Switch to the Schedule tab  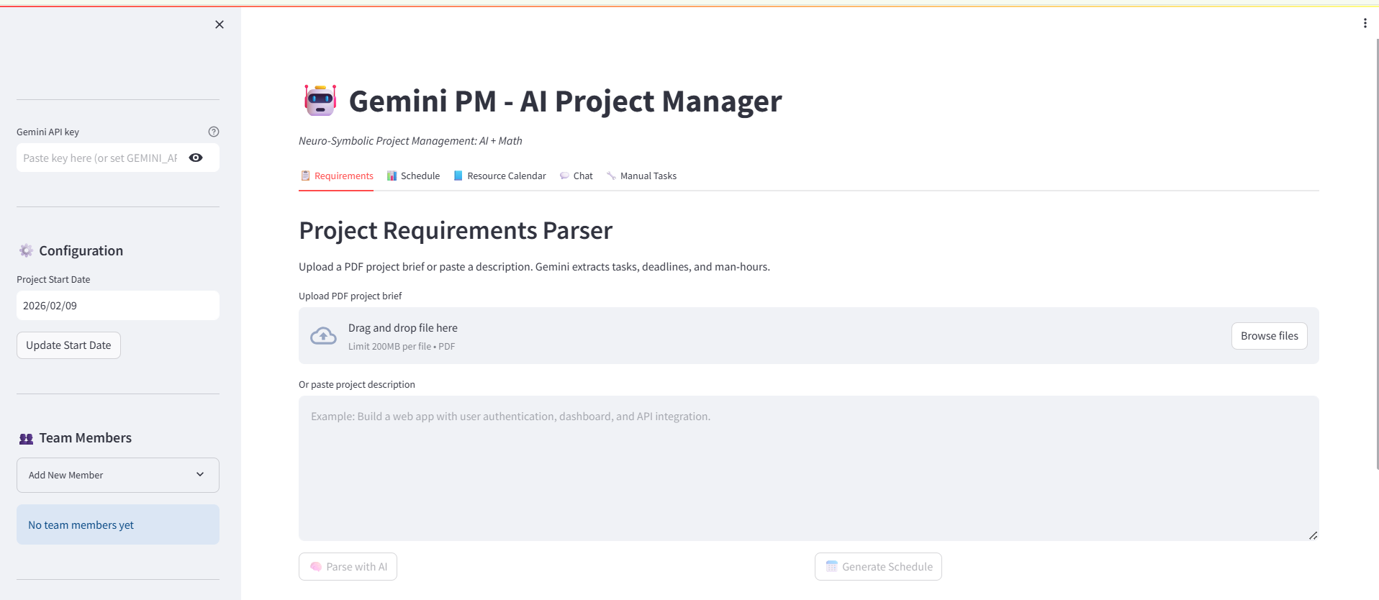tap(413, 176)
